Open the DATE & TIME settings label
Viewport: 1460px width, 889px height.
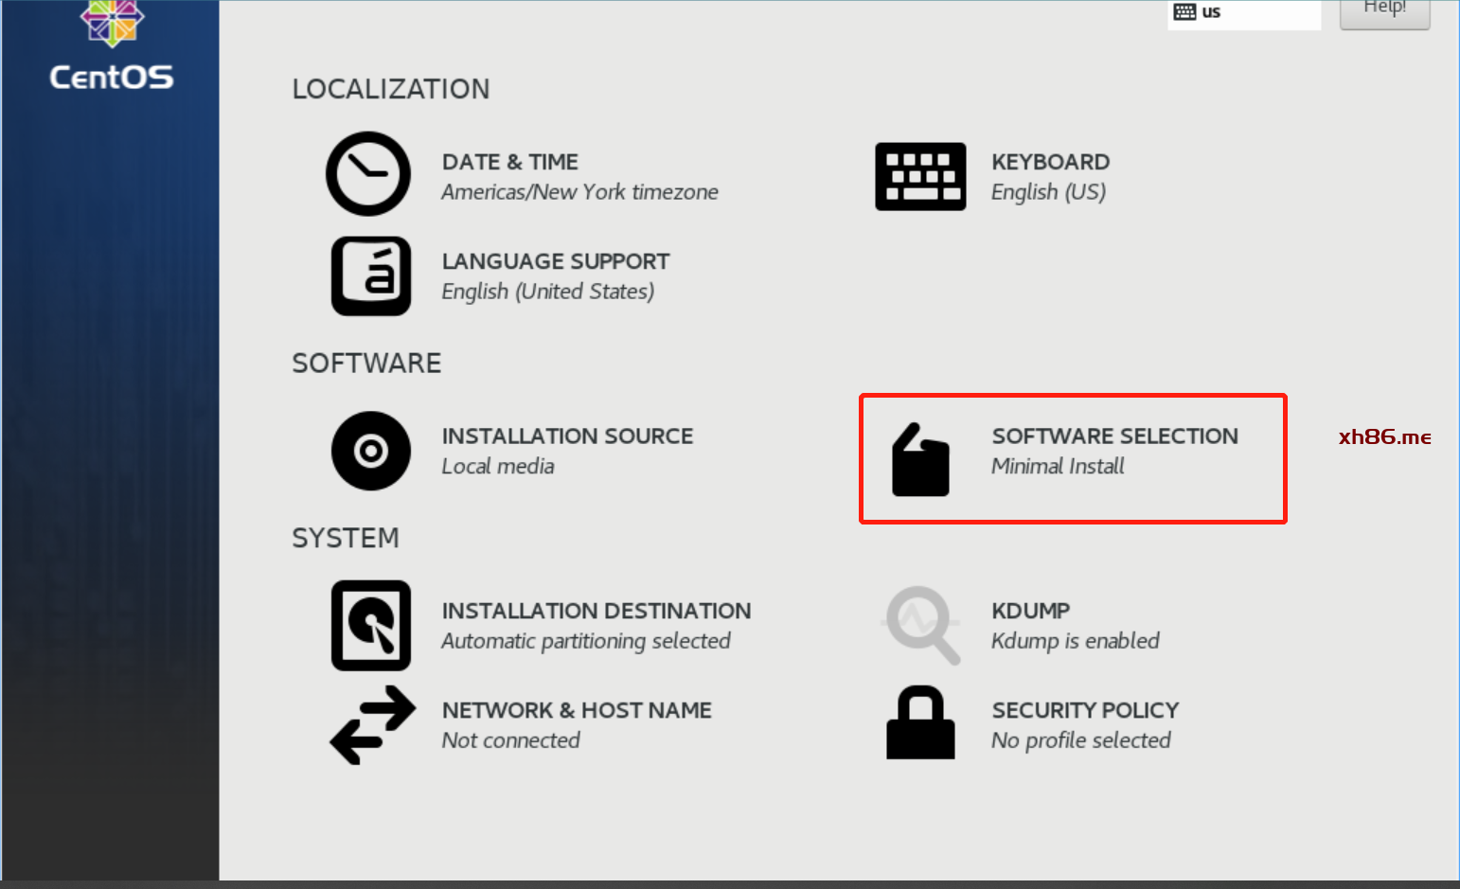pyautogui.click(x=509, y=162)
